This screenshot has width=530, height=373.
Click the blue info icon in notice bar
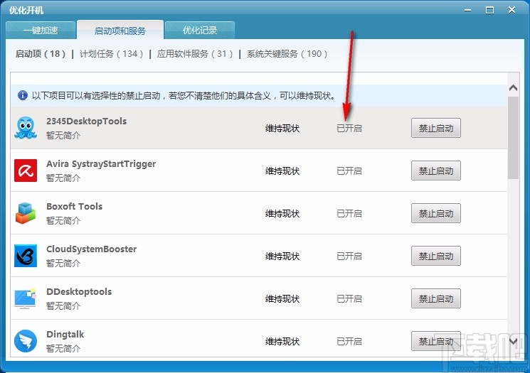pos(23,95)
